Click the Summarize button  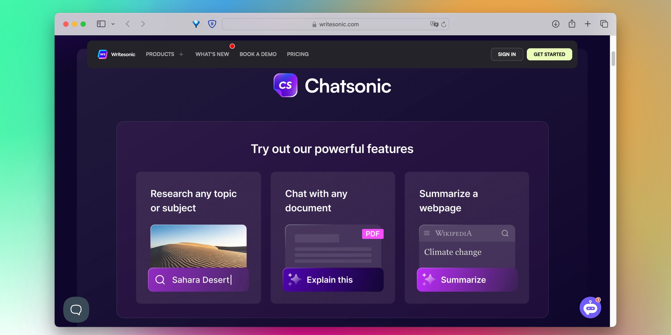(x=467, y=280)
